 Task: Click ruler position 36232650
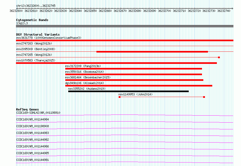tap(90, 11)
